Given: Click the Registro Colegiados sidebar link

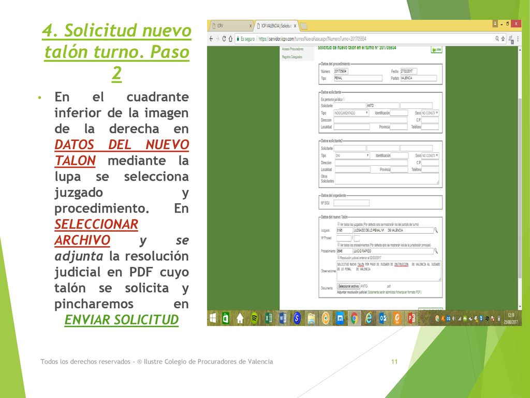Looking at the screenshot, I should click(x=292, y=57).
